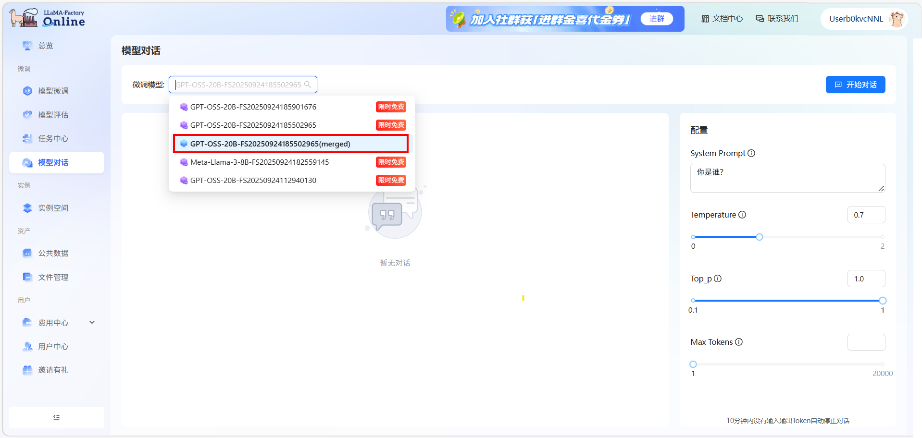The width and height of the screenshot is (922, 438).
Task: Go to 任务中心 in sidebar
Action: point(53,138)
